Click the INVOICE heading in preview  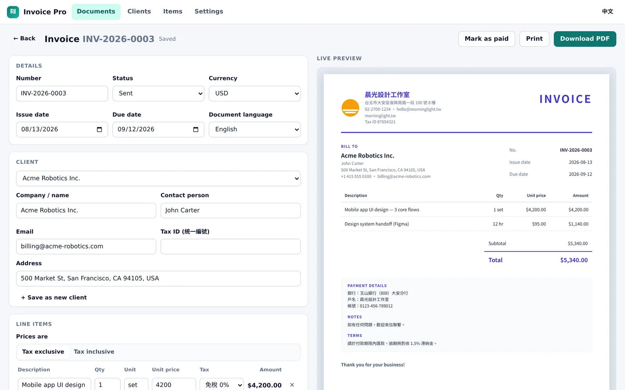click(565, 99)
